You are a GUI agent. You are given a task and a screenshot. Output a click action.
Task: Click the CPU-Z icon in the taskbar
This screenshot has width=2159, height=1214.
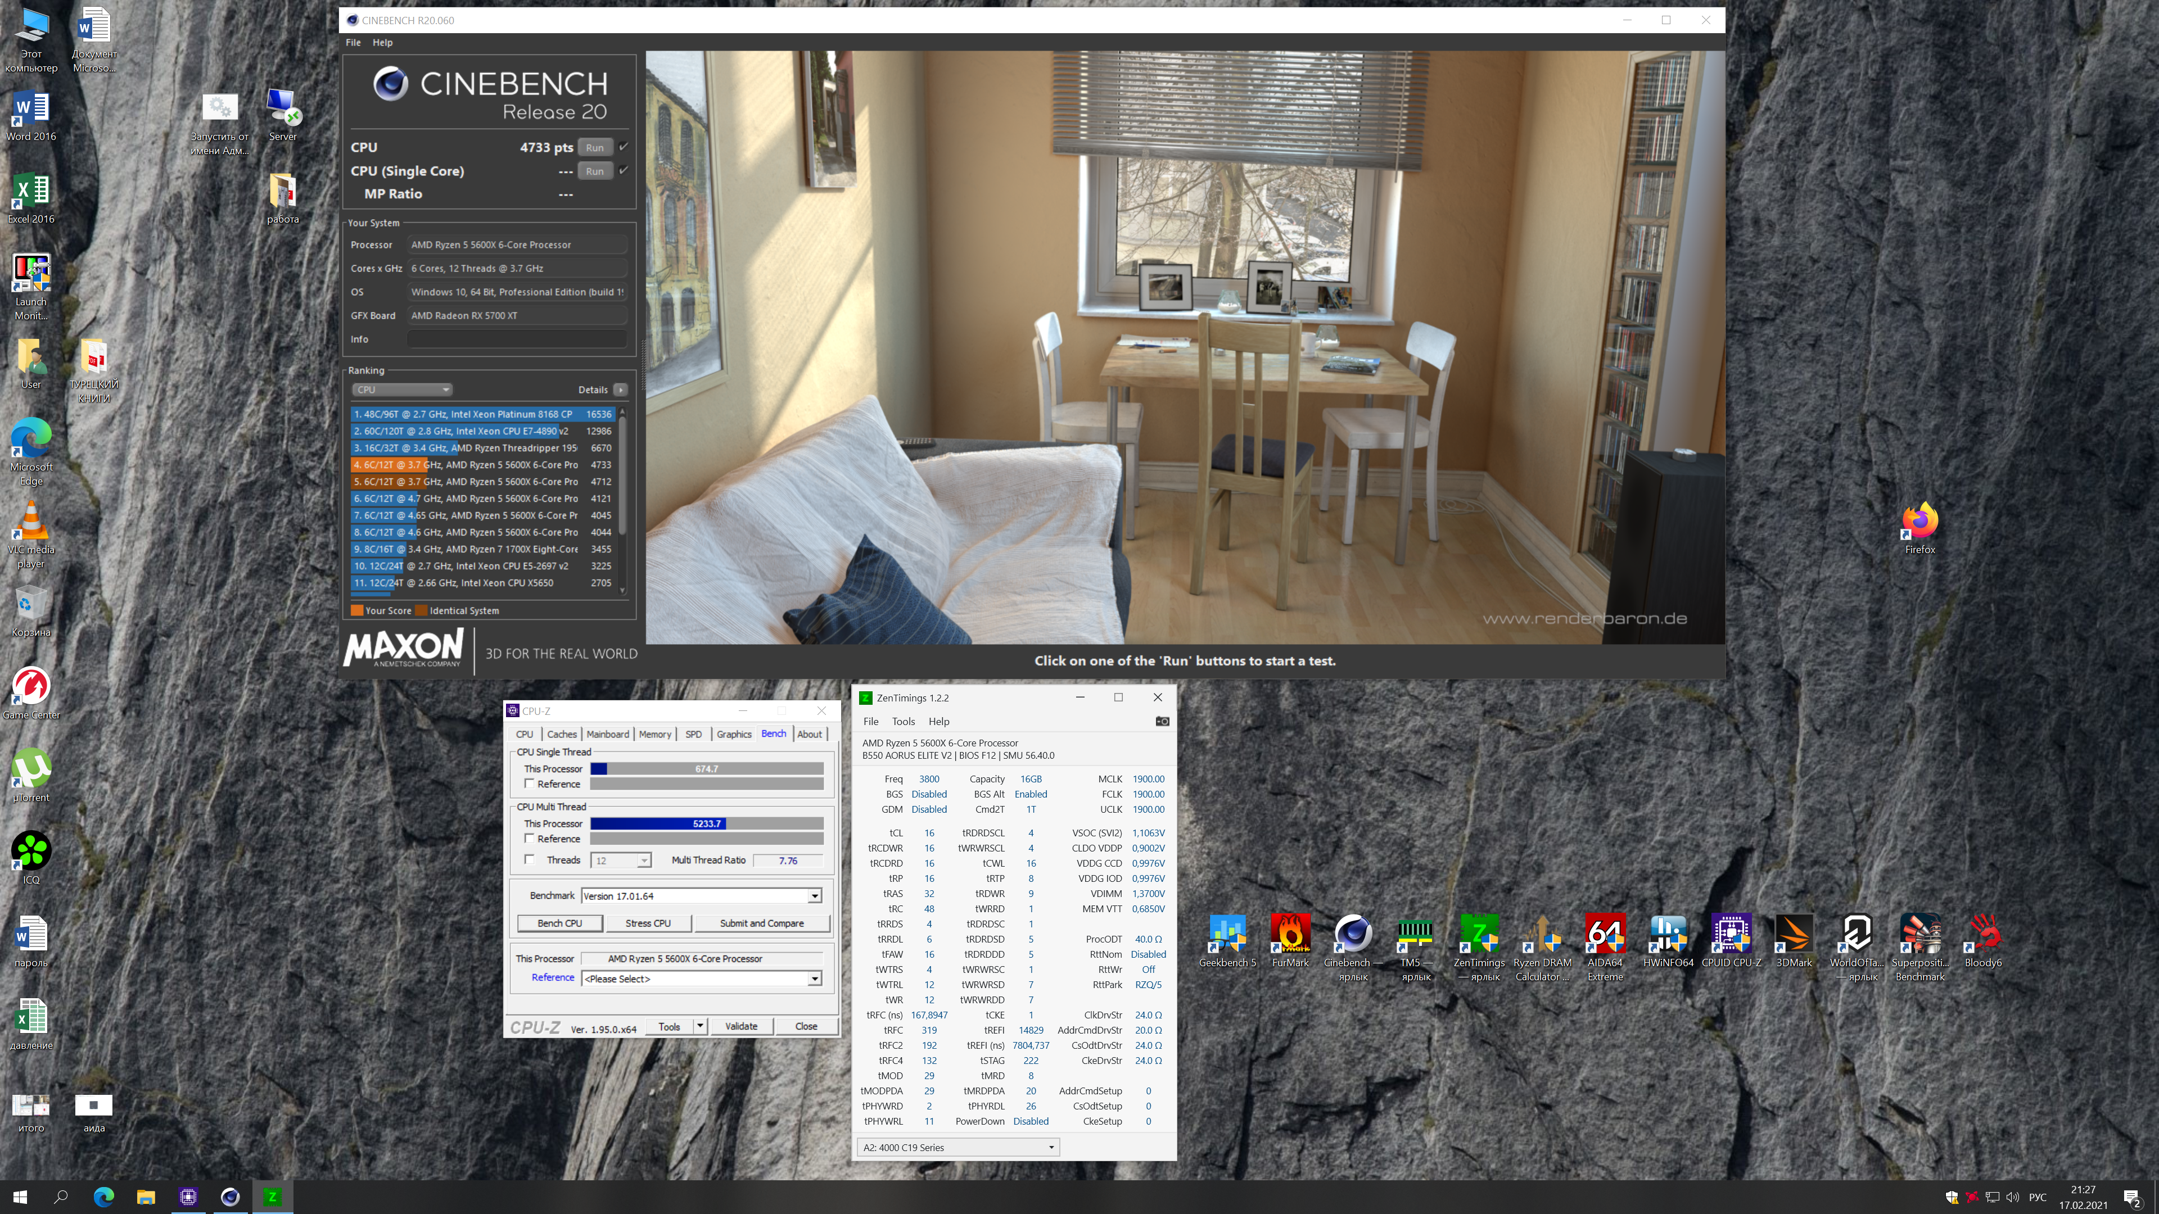[x=188, y=1197]
